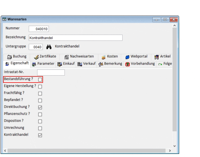
Task: Switch to the Einkauf tab
Action: tap(66, 64)
